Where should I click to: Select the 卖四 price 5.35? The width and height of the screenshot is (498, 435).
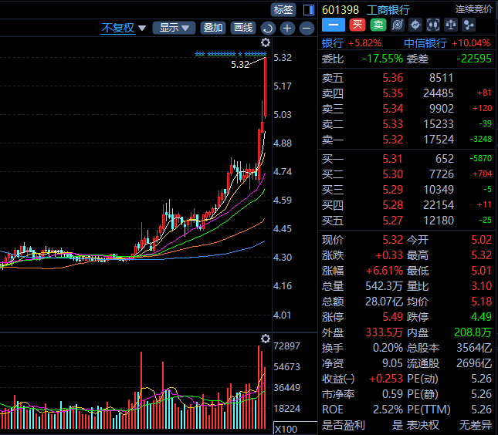coord(392,93)
